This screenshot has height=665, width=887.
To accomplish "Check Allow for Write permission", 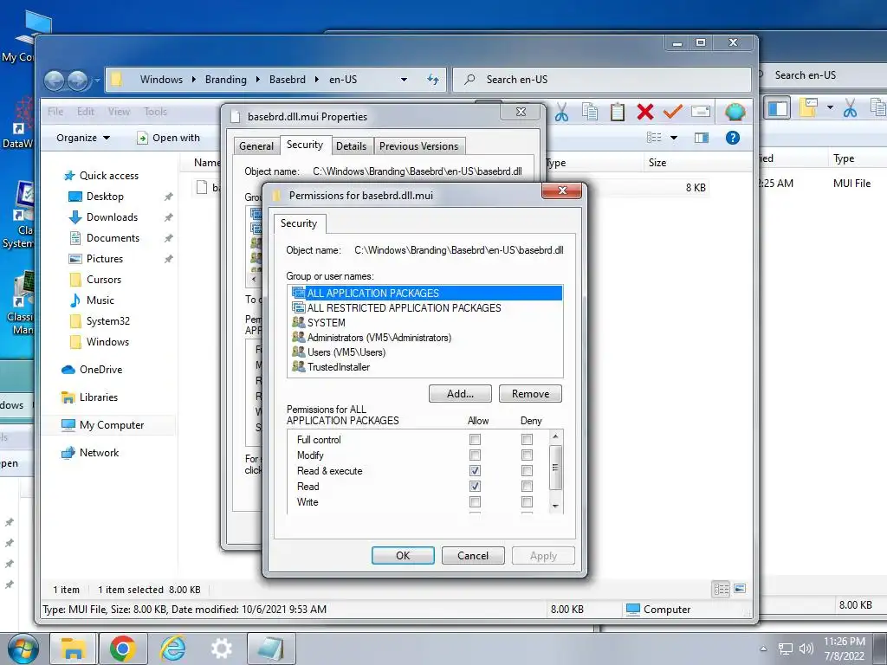I will pyautogui.click(x=476, y=501).
